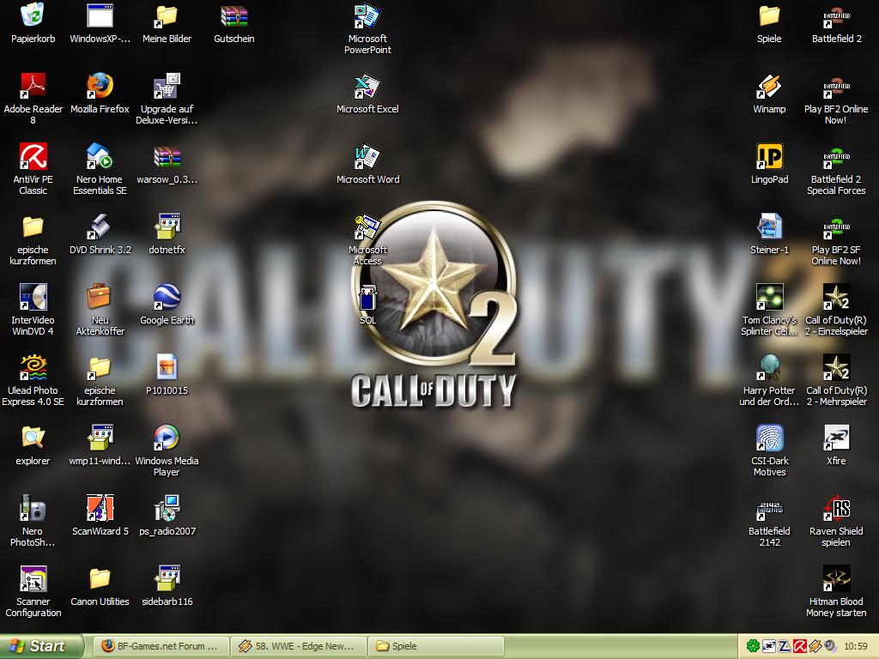Image resolution: width=879 pixels, height=659 pixels.
Task: Open AntiVir PE Classic icon
Action: pos(33,156)
